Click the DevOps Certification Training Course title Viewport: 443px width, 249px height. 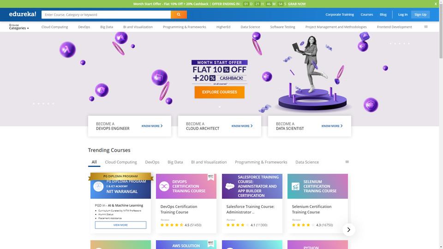click(179, 209)
